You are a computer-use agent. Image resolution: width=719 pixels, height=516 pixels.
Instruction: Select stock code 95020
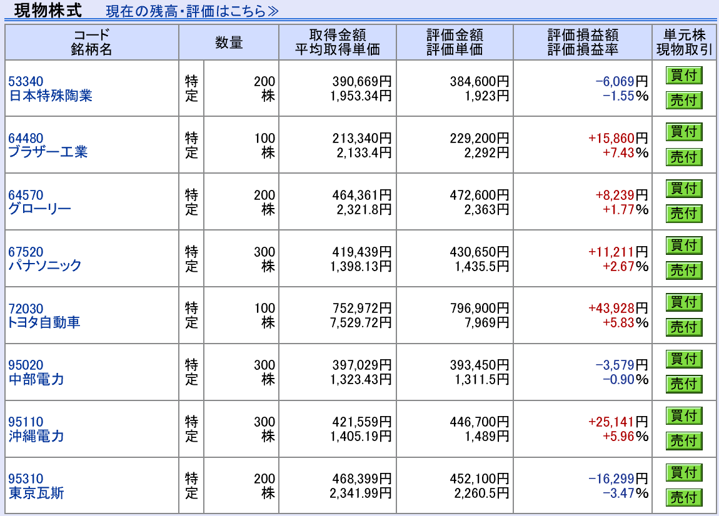tap(26, 365)
